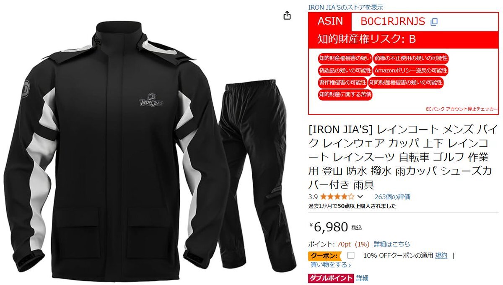Open the coupon 規約 link
Image resolution: width=503 pixels, height=285 pixels.
(x=441, y=255)
